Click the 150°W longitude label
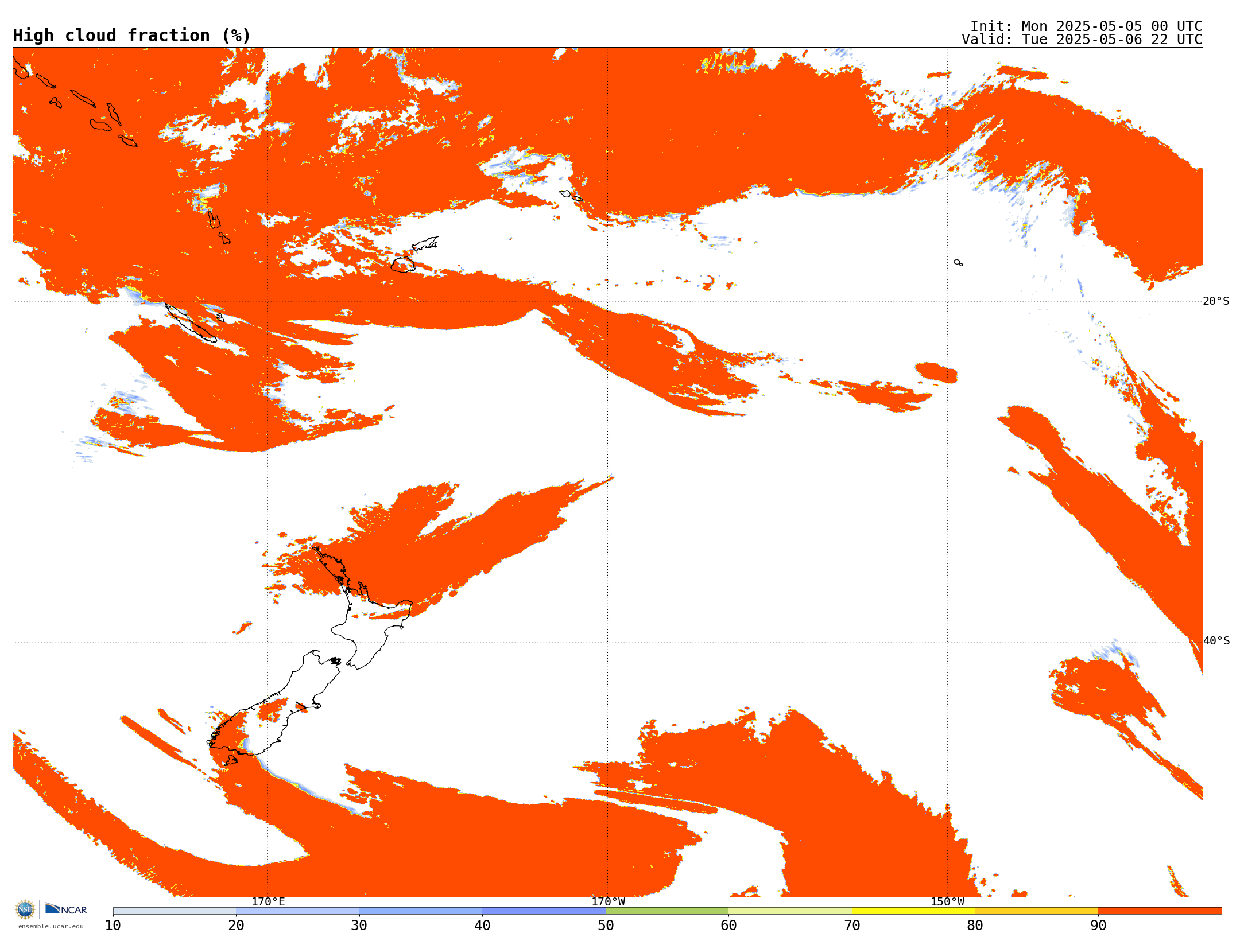 (x=947, y=901)
